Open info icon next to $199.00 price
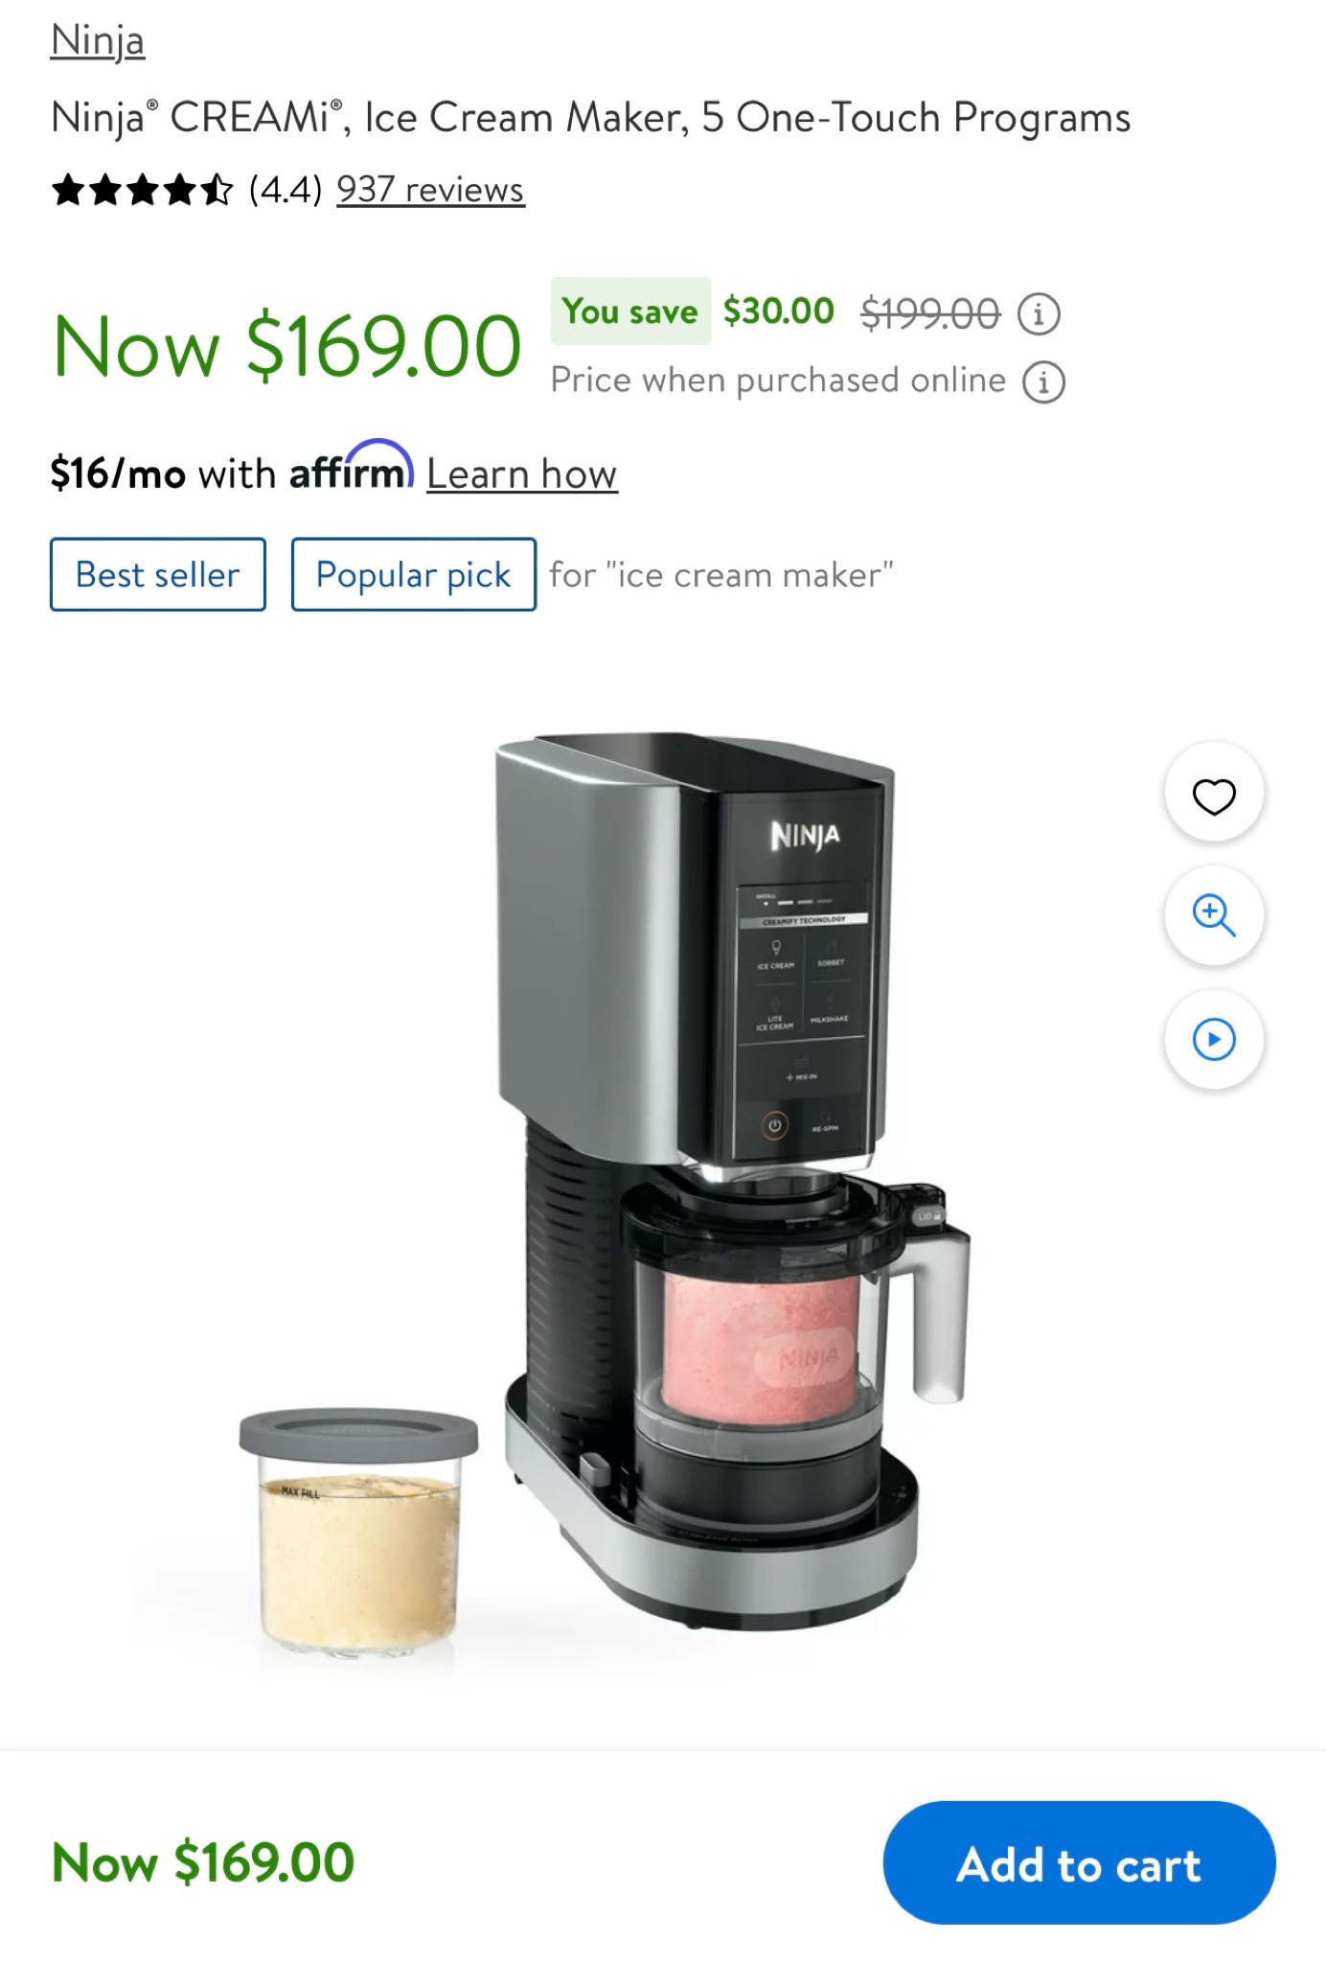The image size is (1327, 1963). (1038, 313)
